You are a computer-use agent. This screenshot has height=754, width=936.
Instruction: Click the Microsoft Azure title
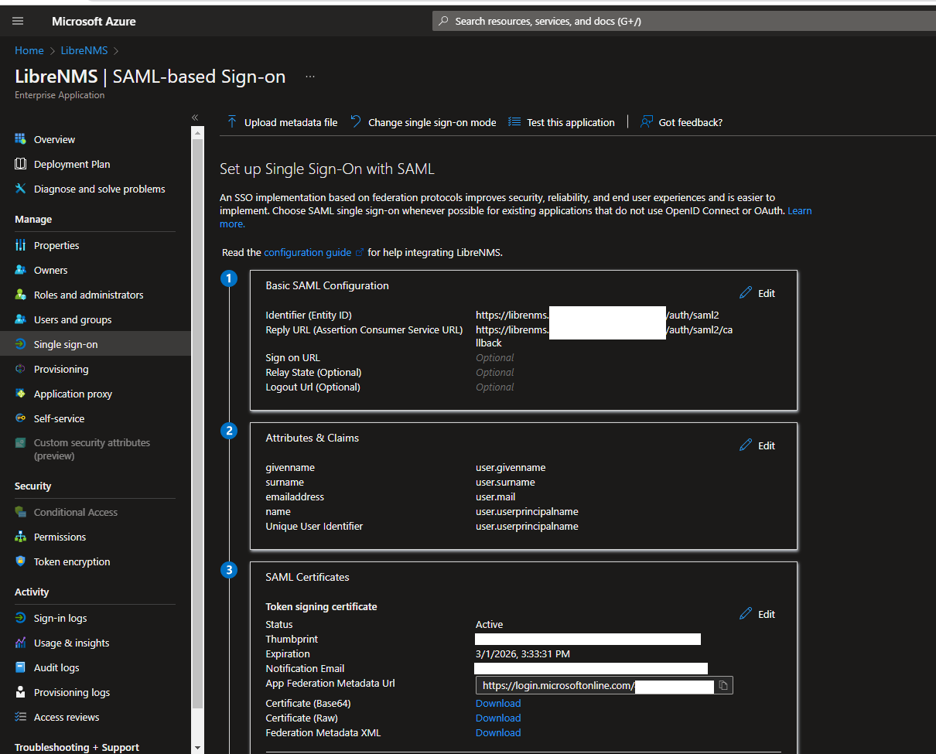pyautogui.click(x=94, y=22)
